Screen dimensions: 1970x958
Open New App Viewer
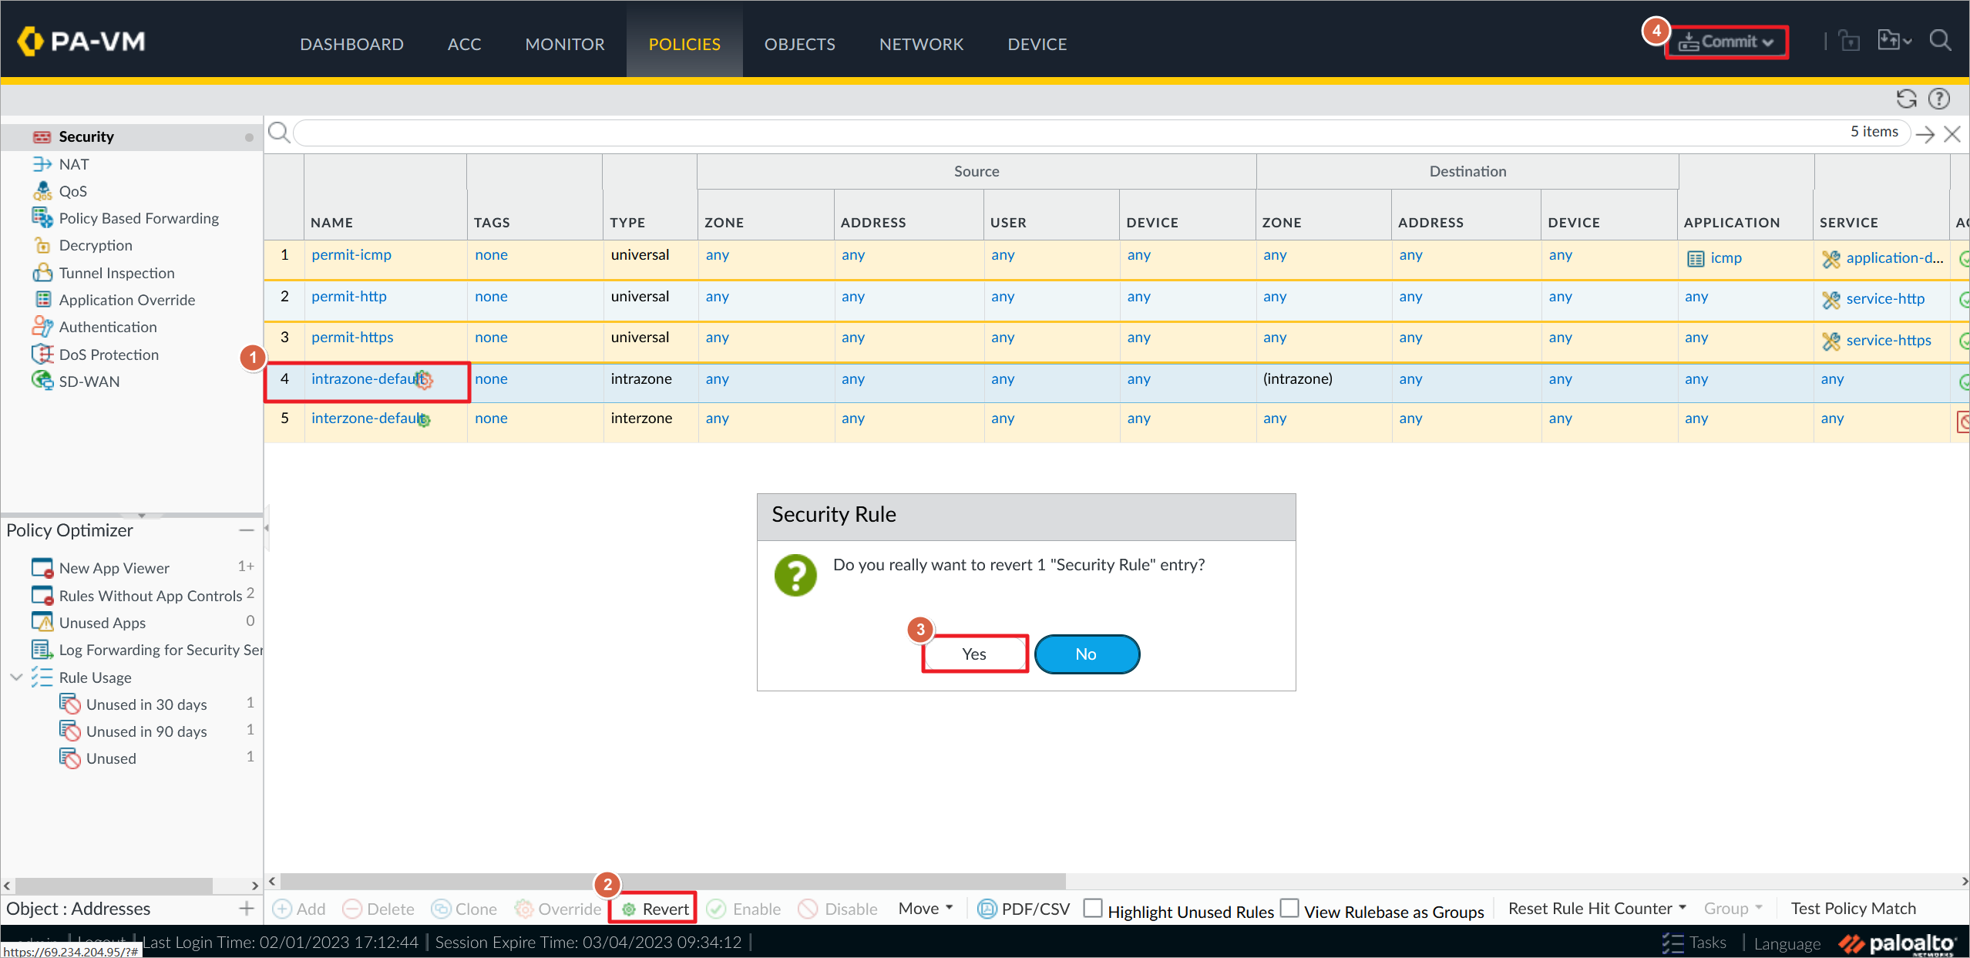click(114, 568)
